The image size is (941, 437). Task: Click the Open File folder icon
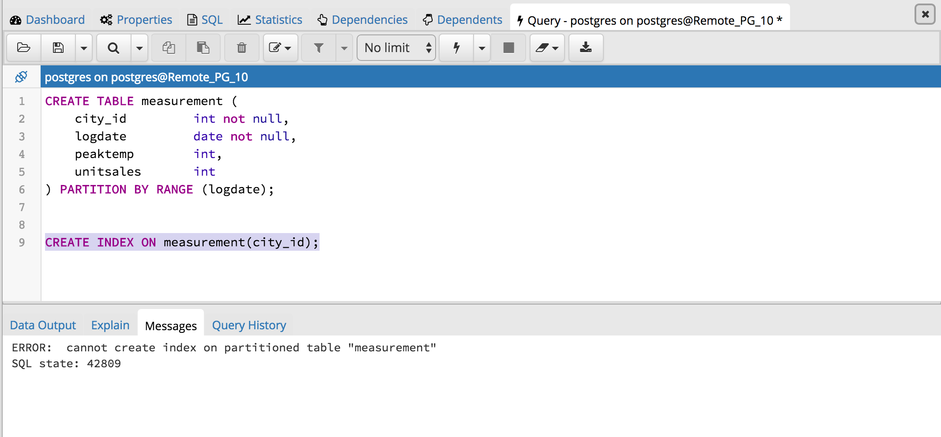24,48
